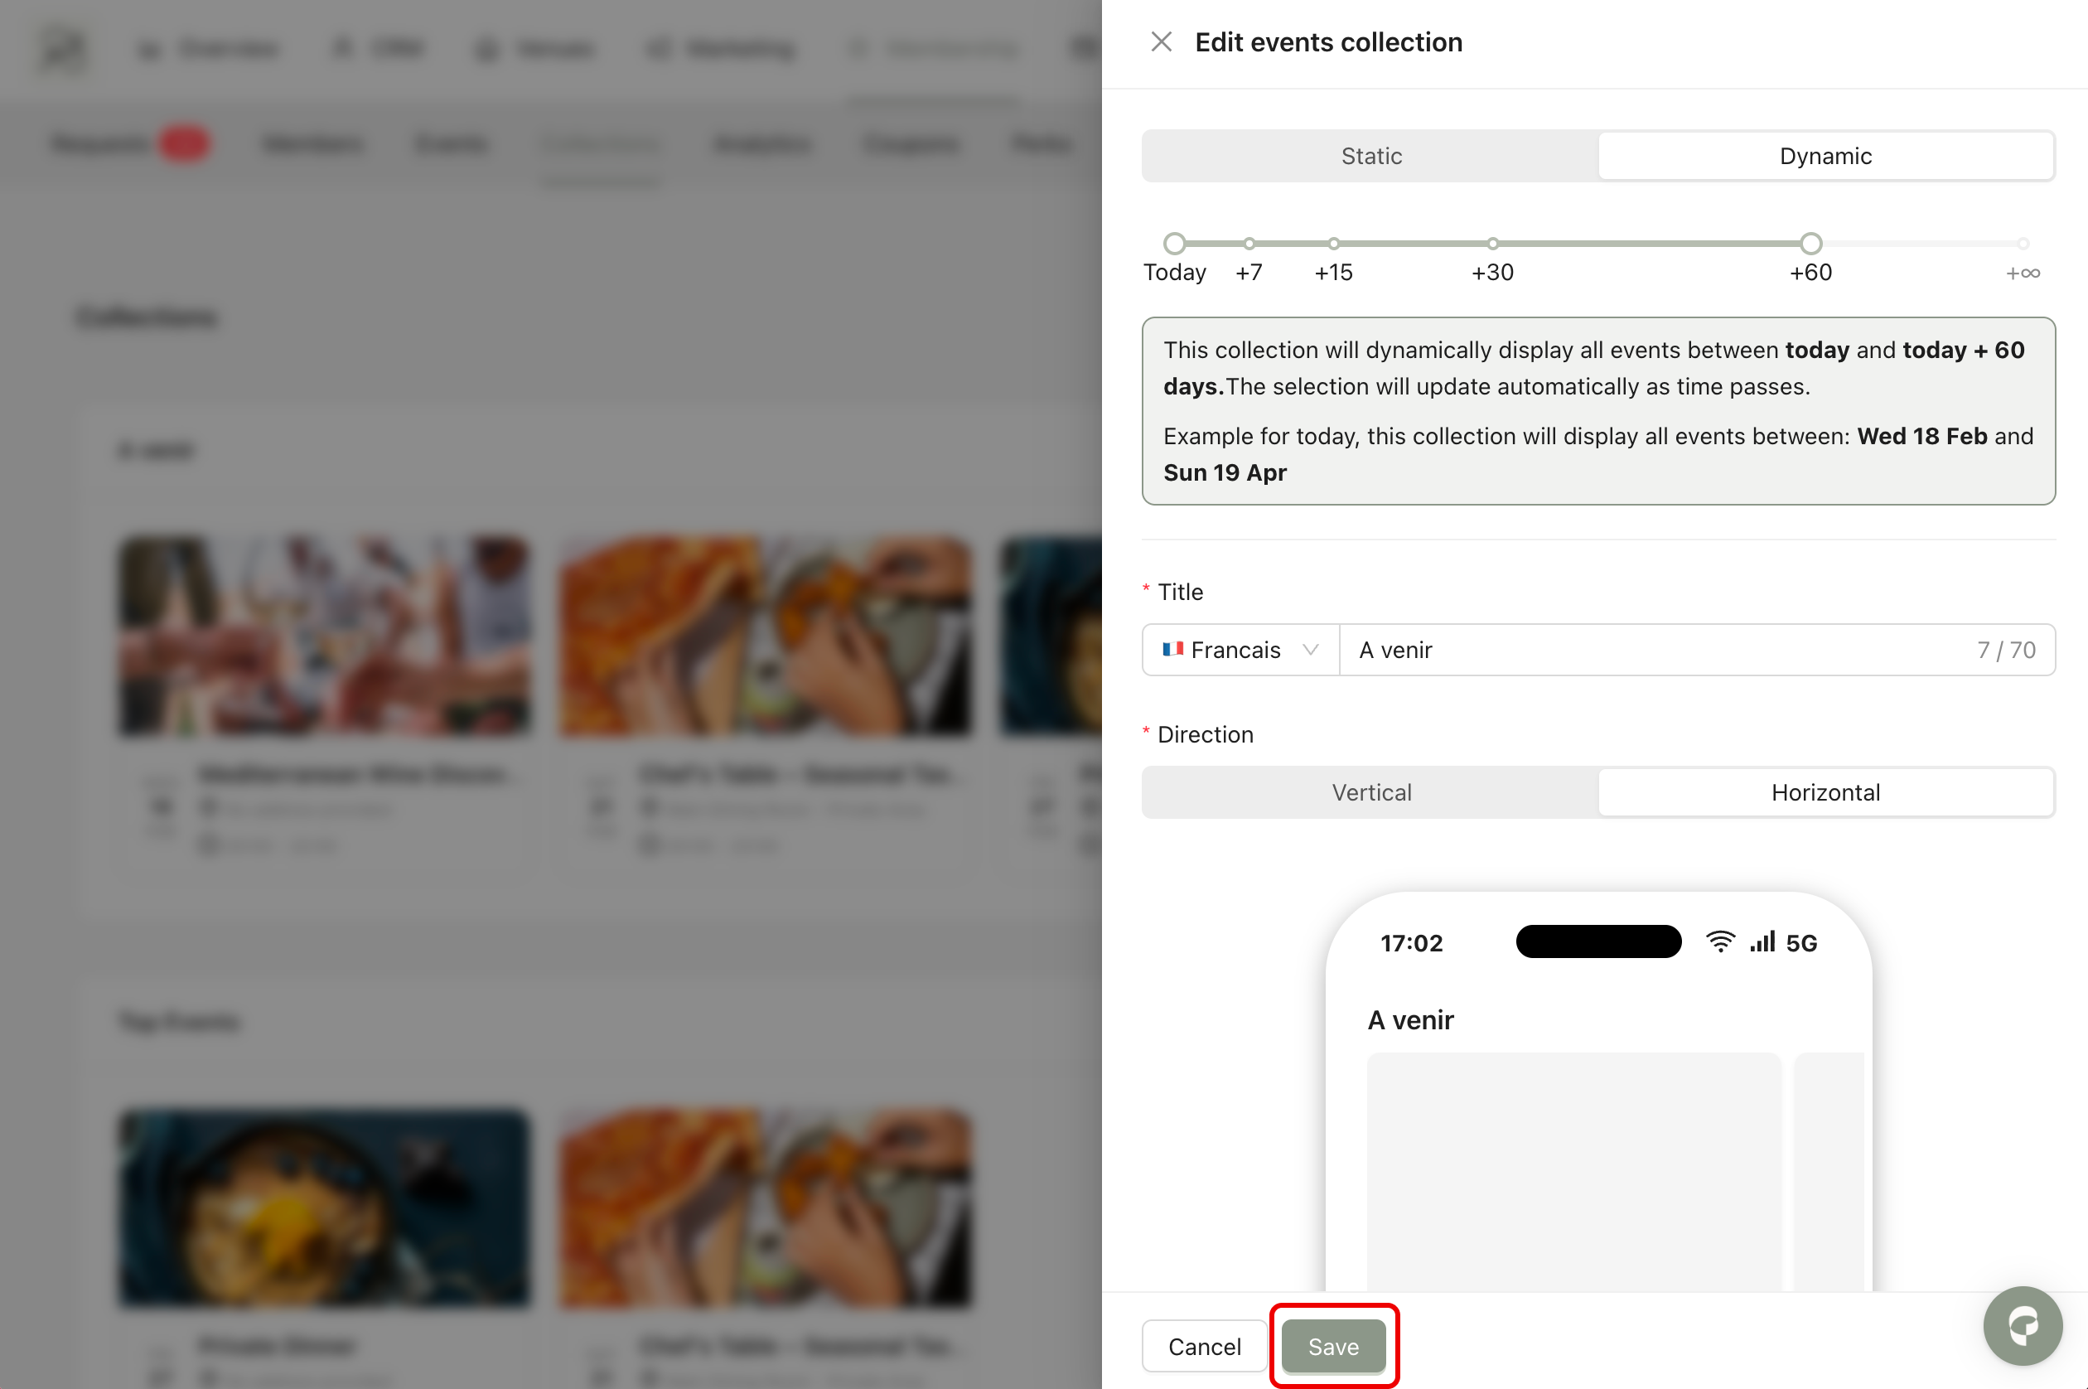The width and height of the screenshot is (2088, 1389).
Task: Open the support chat bubble icon
Action: click(x=2023, y=1325)
